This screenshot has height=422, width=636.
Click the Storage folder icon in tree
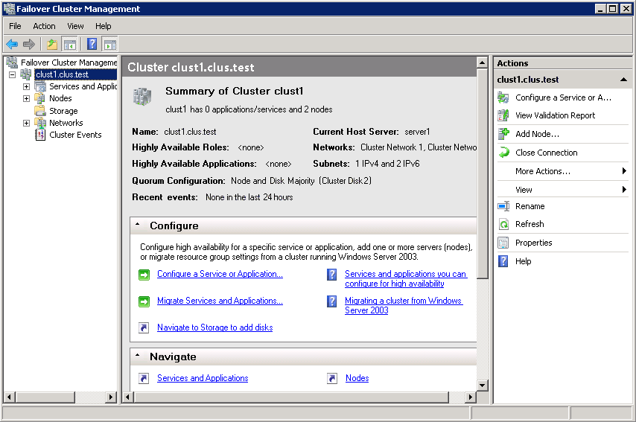pos(39,111)
